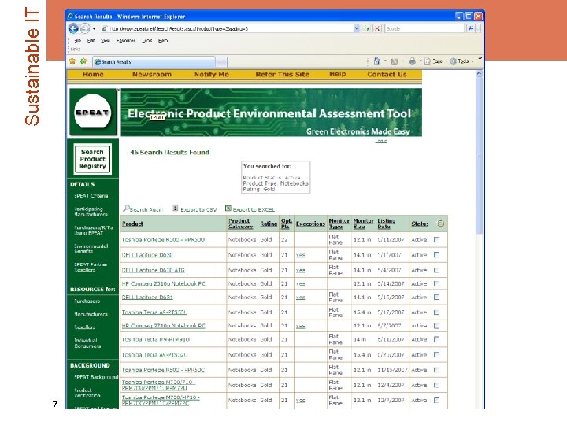The height and width of the screenshot is (425, 567).
Task: Click the Export to CSV link text
Action: click(198, 209)
